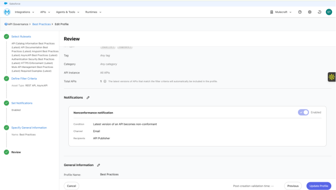The height and width of the screenshot is (190, 336).
Task: Click the MuleSoft Anypoint logo icon
Action: coord(7,12)
